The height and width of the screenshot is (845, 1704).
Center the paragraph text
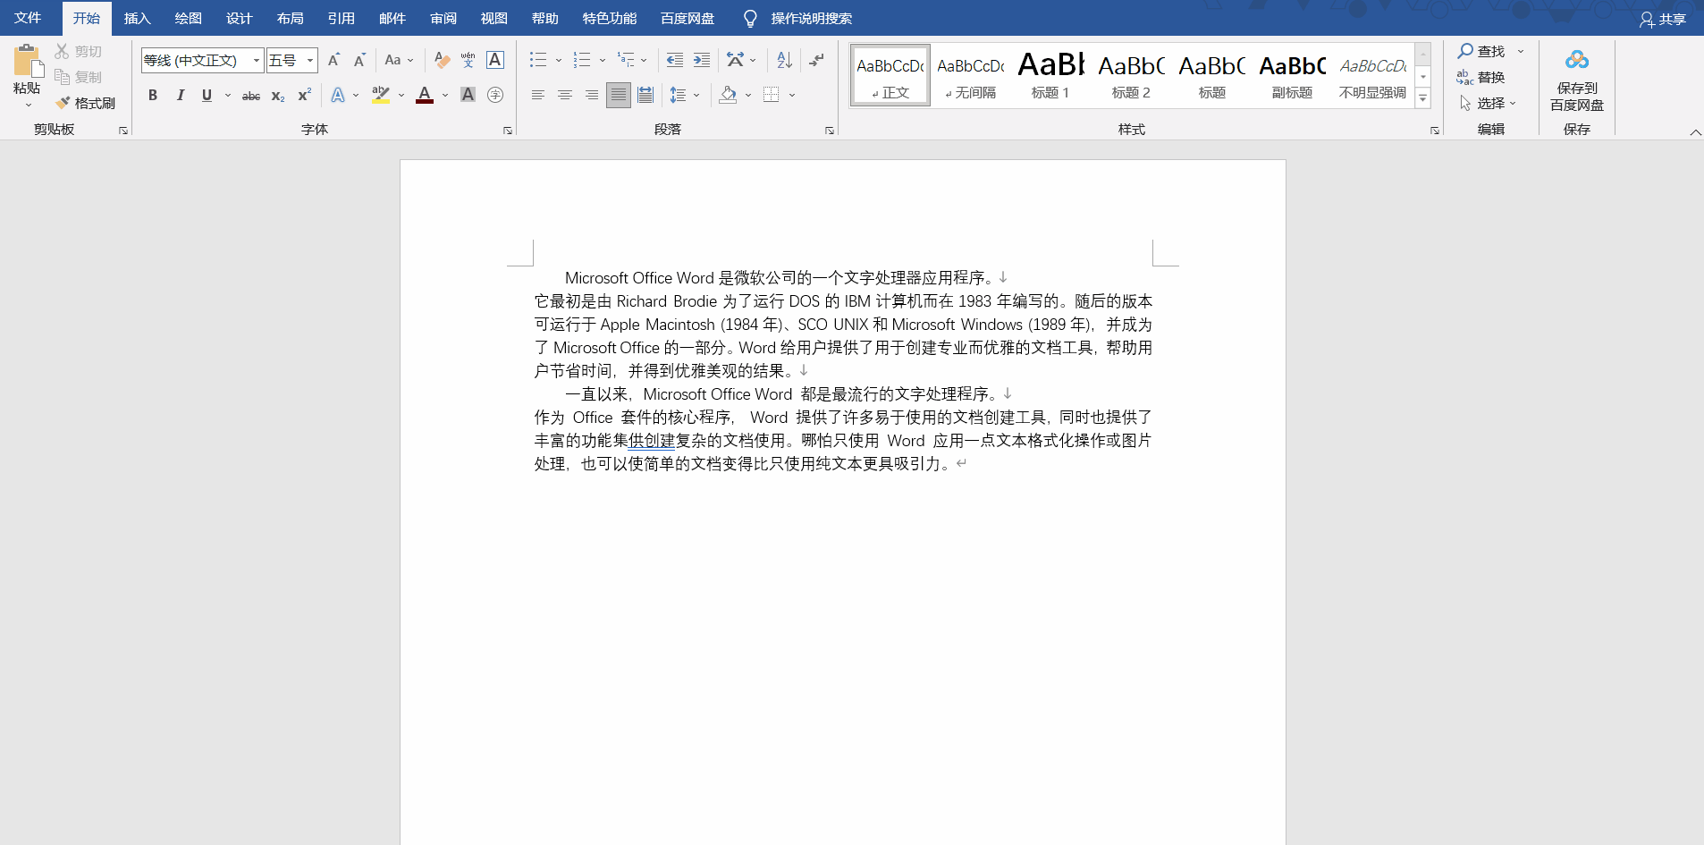tap(564, 95)
